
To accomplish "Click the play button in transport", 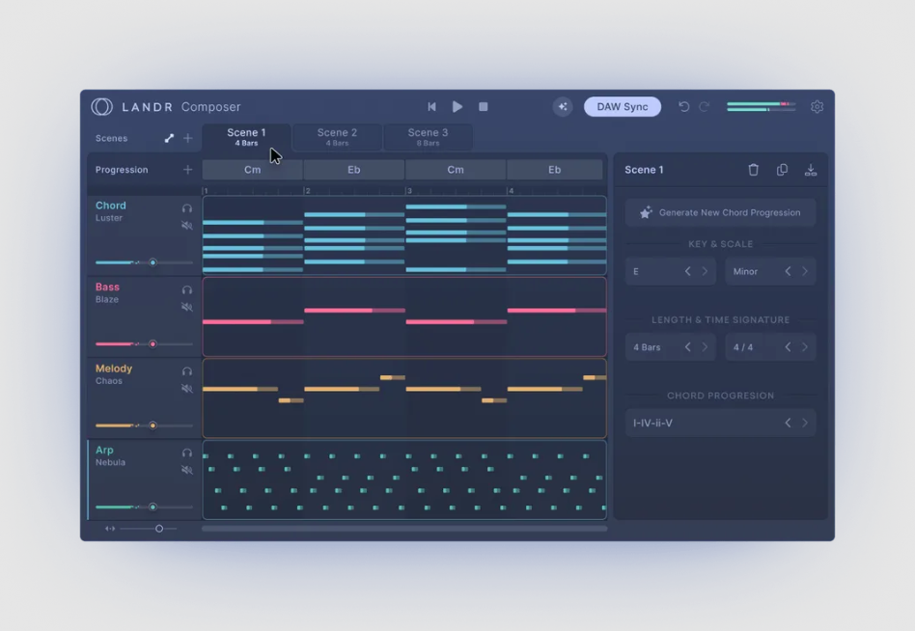I will [457, 107].
